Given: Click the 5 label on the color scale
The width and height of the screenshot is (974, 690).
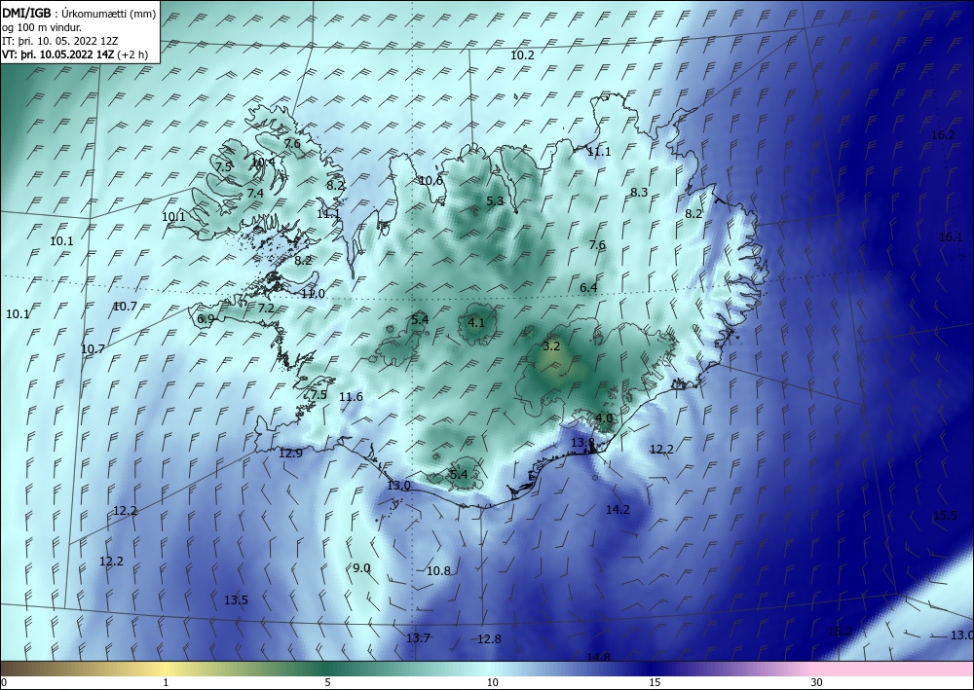Looking at the screenshot, I should 327,683.
